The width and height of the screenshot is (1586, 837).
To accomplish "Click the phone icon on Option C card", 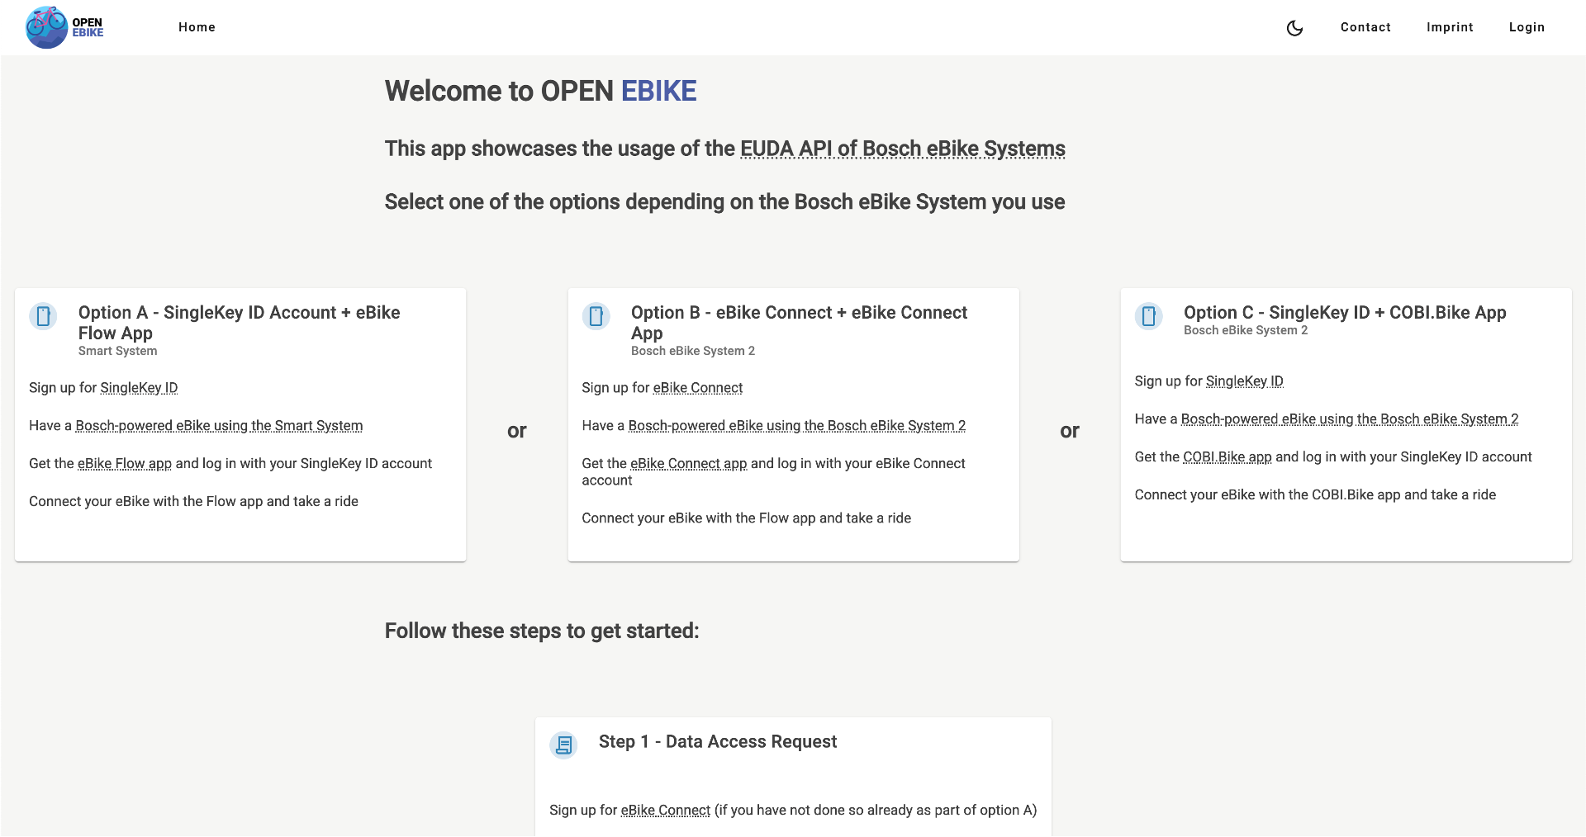I will click(x=1149, y=315).
